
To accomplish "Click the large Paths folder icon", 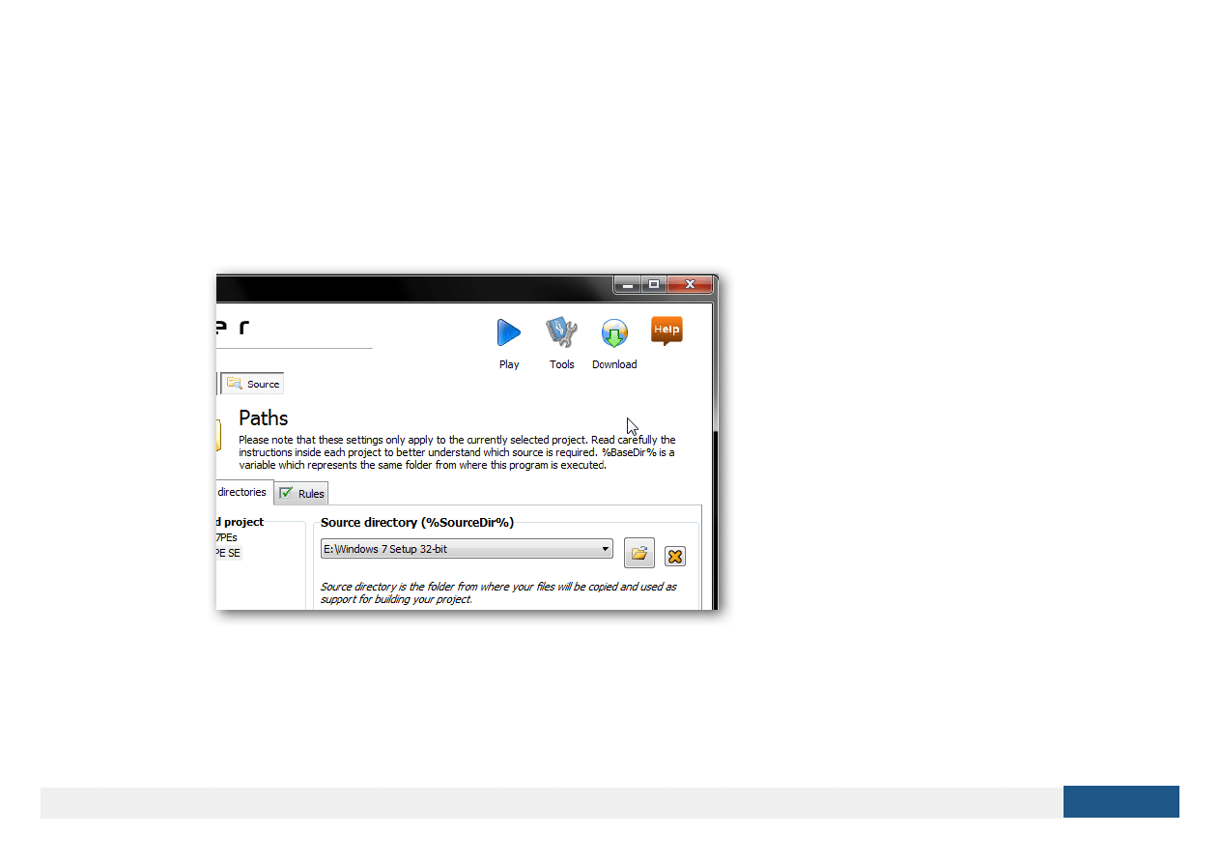I will (218, 435).
